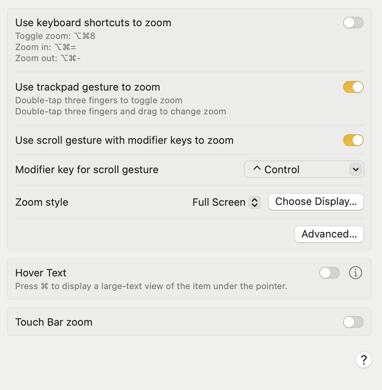This screenshot has height=390, width=382.
Task: Click the Choose Display… button
Action: 316,202
